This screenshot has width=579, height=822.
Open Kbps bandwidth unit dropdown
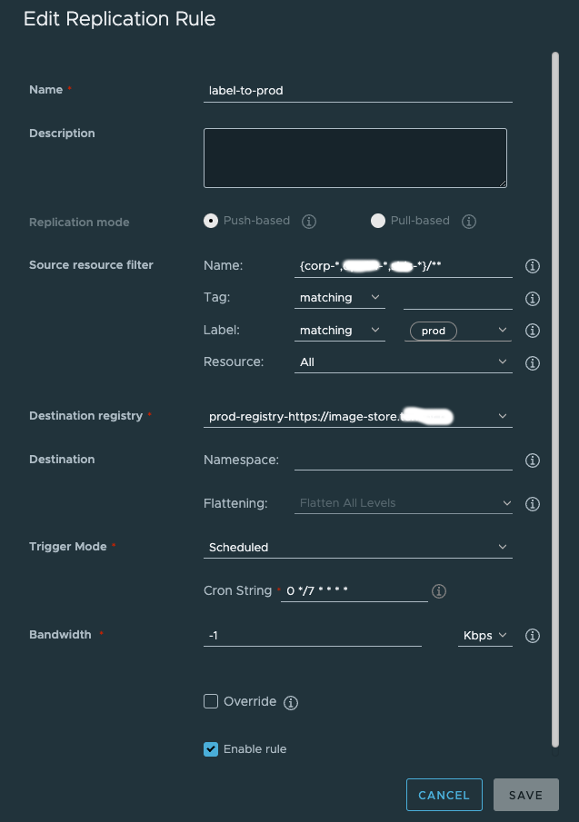[485, 636]
